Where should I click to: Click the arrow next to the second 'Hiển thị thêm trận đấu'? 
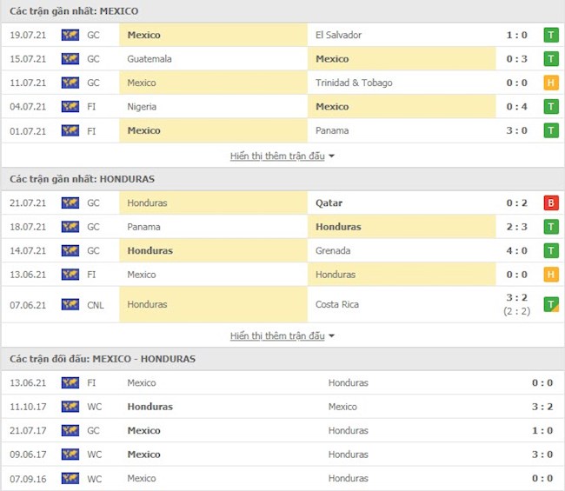(x=331, y=336)
